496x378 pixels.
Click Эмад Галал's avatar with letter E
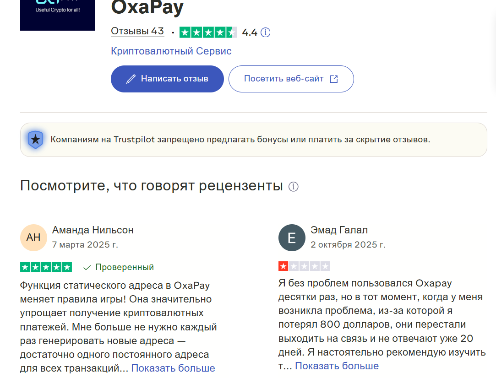pyautogui.click(x=292, y=238)
